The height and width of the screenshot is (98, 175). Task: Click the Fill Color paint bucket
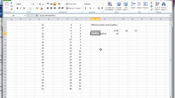[37, 8]
